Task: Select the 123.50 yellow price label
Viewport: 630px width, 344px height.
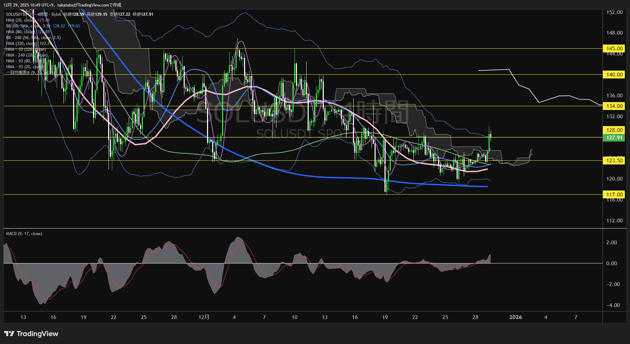Action: 614,161
